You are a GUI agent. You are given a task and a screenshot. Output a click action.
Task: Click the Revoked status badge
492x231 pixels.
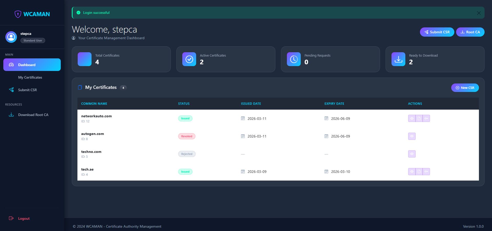[x=187, y=136]
